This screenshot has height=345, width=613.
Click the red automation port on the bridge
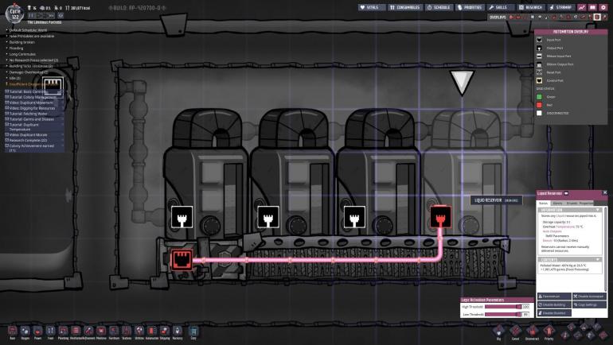pyautogui.click(x=182, y=259)
